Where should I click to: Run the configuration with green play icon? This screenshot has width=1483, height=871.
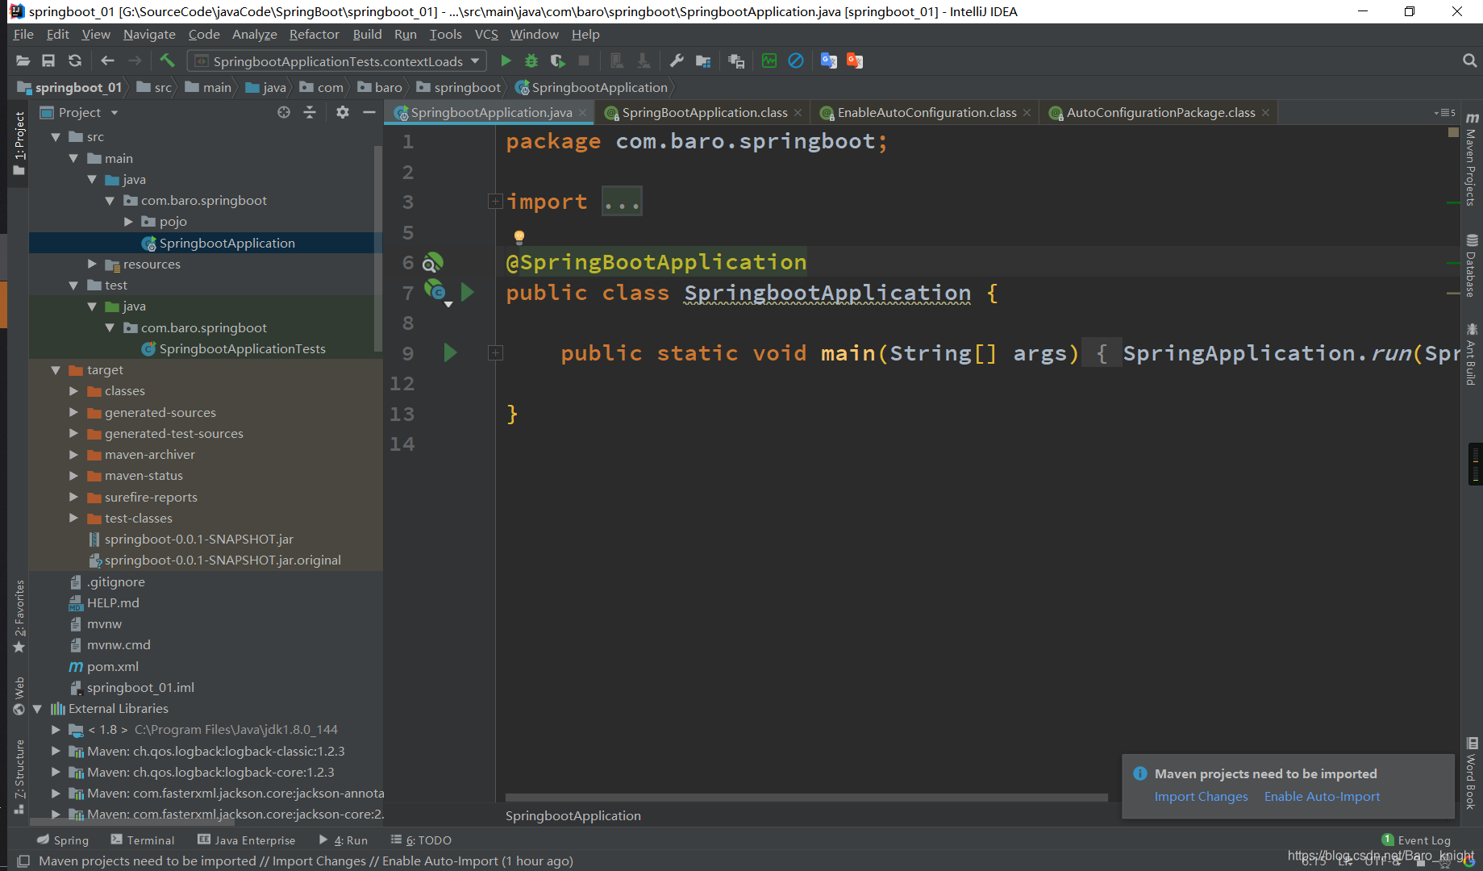(506, 60)
